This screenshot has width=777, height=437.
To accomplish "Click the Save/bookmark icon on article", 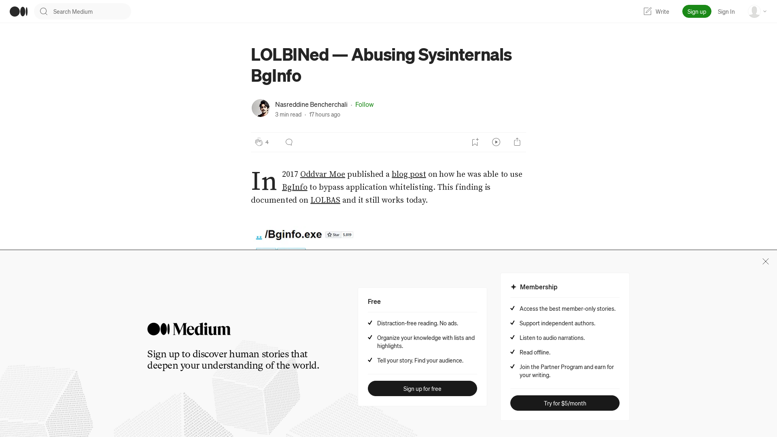I will (475, 142).
